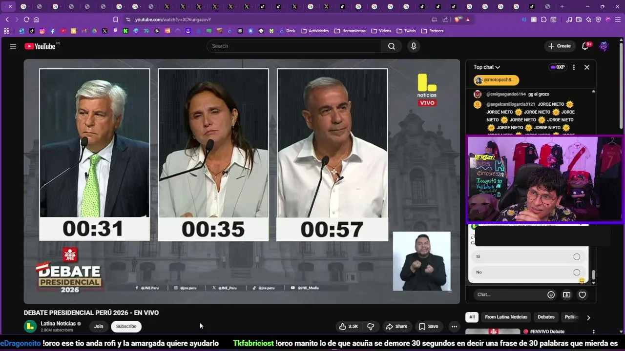
Task: Reload the page in the browser
Action: click(x=26, y=19)
